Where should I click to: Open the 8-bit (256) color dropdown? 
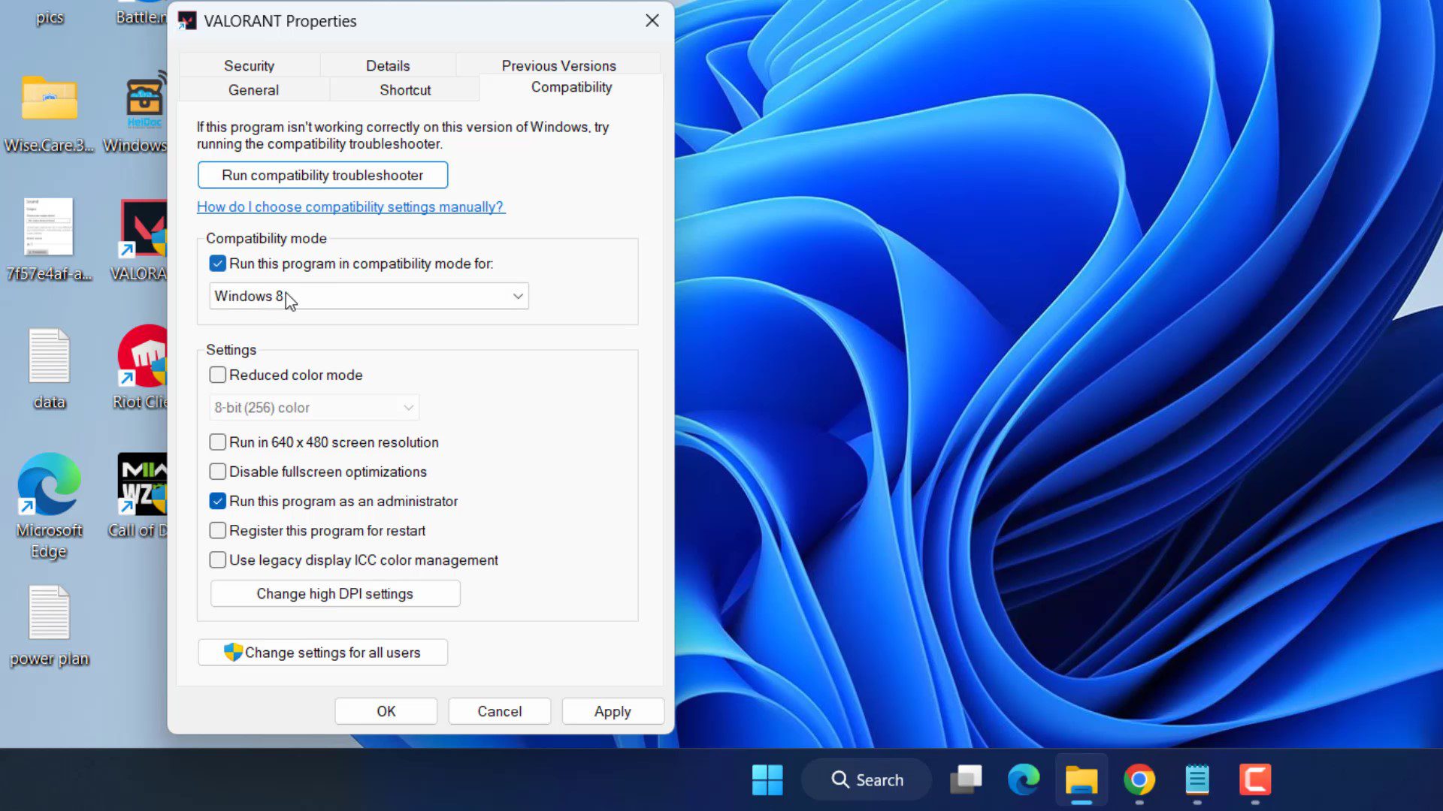point(314,408)
